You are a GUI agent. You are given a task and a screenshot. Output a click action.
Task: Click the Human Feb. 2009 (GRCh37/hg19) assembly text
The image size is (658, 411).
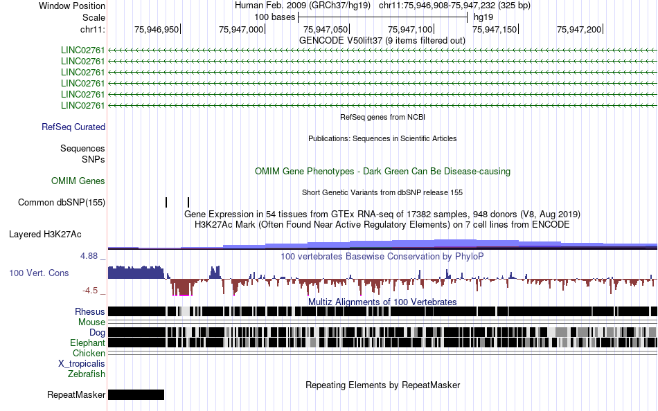point(302,6)
